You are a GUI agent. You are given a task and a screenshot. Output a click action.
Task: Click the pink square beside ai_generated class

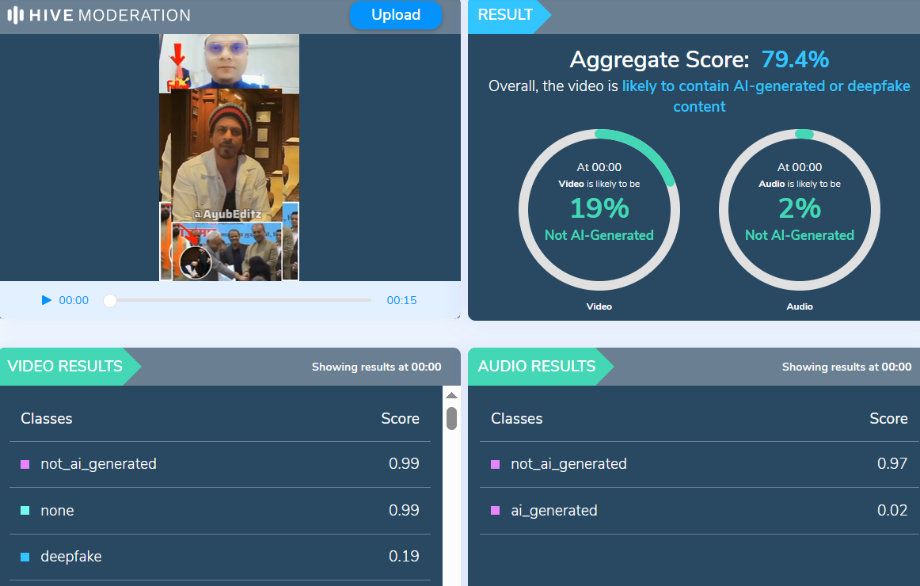point(495,511)
